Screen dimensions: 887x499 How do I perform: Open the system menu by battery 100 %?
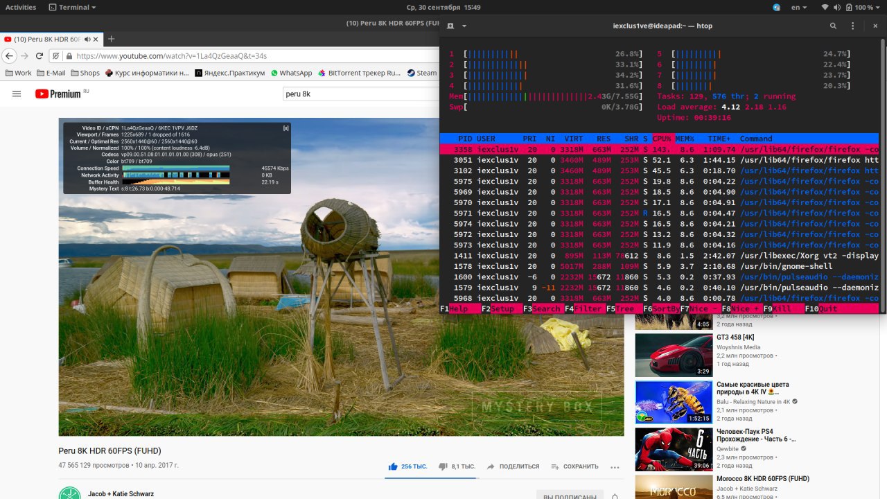tap(852, 7)
